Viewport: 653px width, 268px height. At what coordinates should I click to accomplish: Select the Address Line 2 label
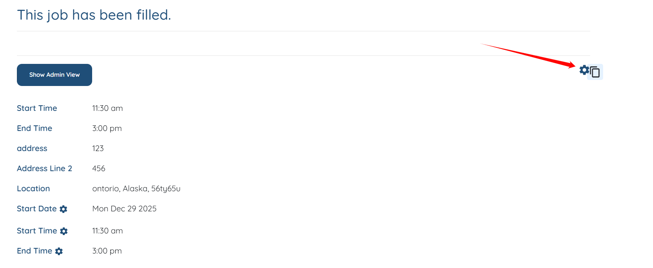[45, 168]
